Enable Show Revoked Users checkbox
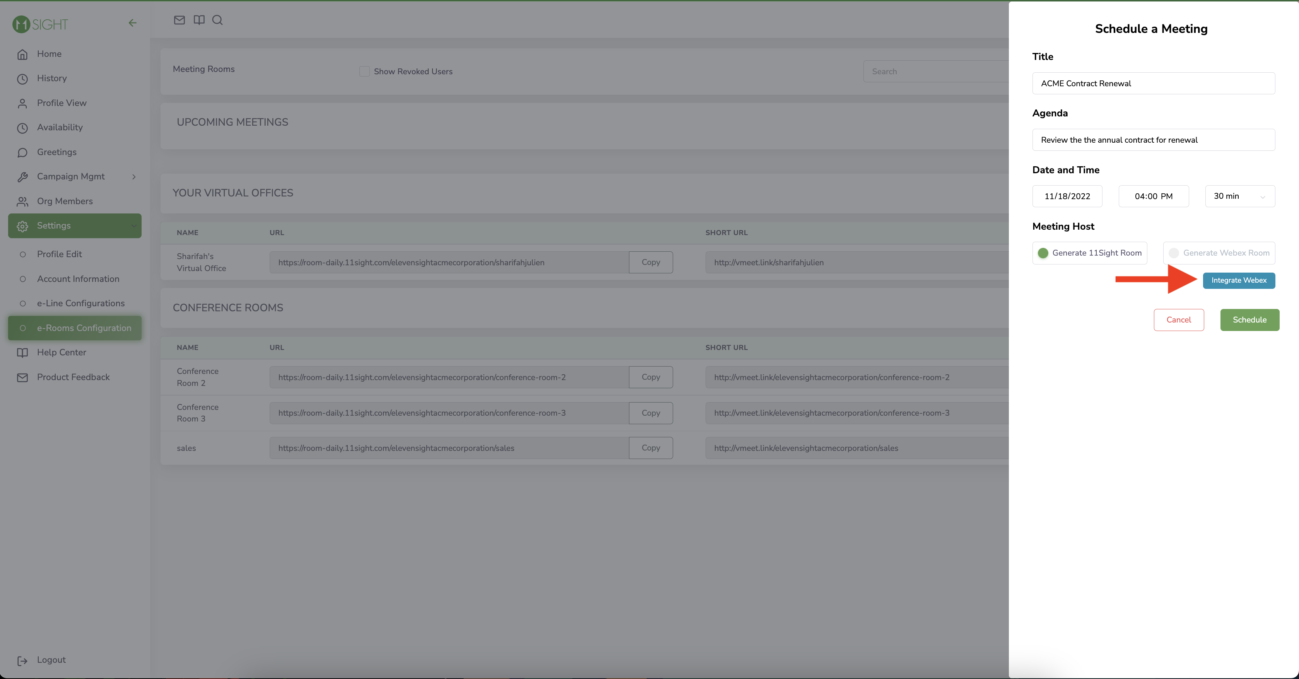Screen dimensions: 1299x679 (x=364, y=71)
